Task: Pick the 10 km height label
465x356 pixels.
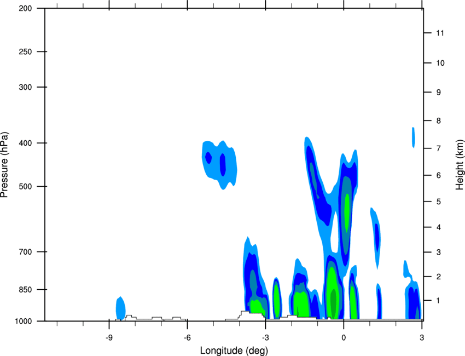Action: 440,63
